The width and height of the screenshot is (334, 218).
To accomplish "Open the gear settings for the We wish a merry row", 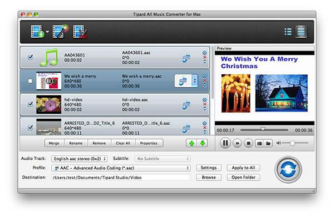I will 204,77.
